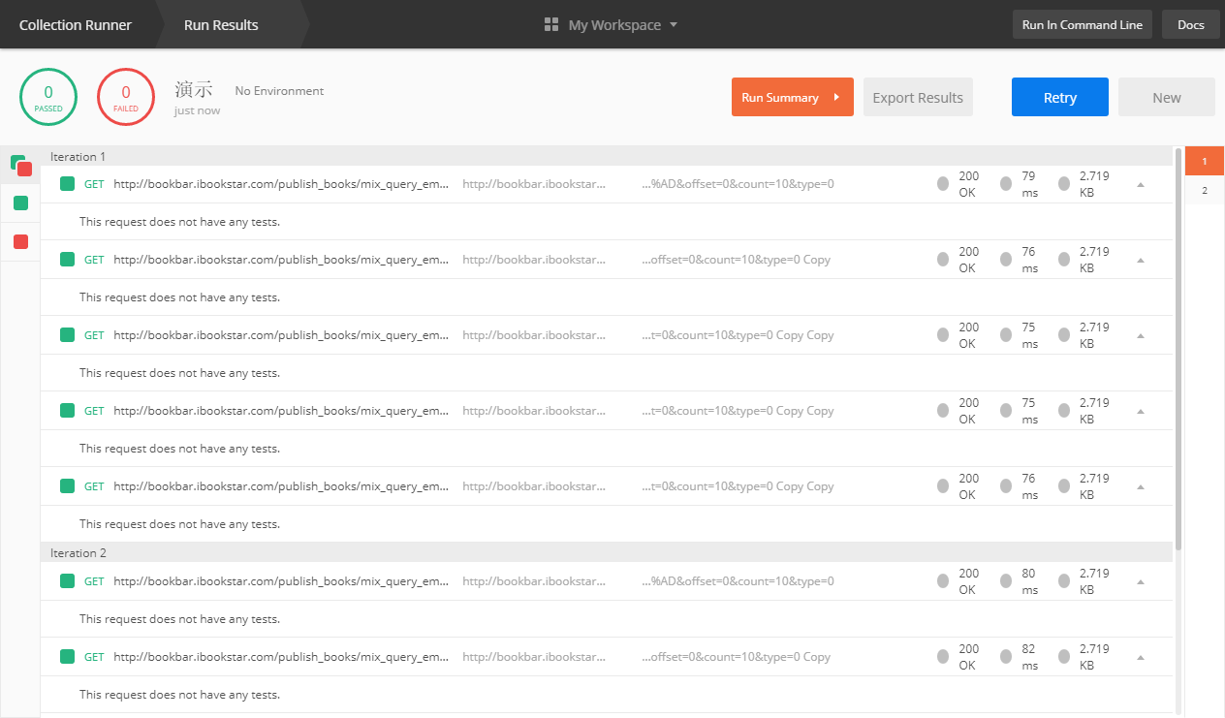Click the green Passed count circle
The image size is (1225, 718).
point(48,97)
